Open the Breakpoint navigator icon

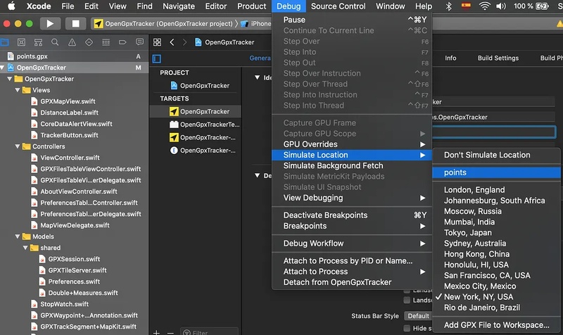(122, 42)
